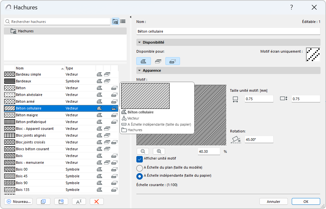326x209 pixels.
Task: Select 'A Échelle du plan' radio option
Action: pyautogui.click(x=140, y=168)
